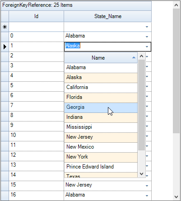Collapse the Alaska combo box dropdown arrow
The width and height of the screenshot is (181, 201).
click(x=147, y=47)
